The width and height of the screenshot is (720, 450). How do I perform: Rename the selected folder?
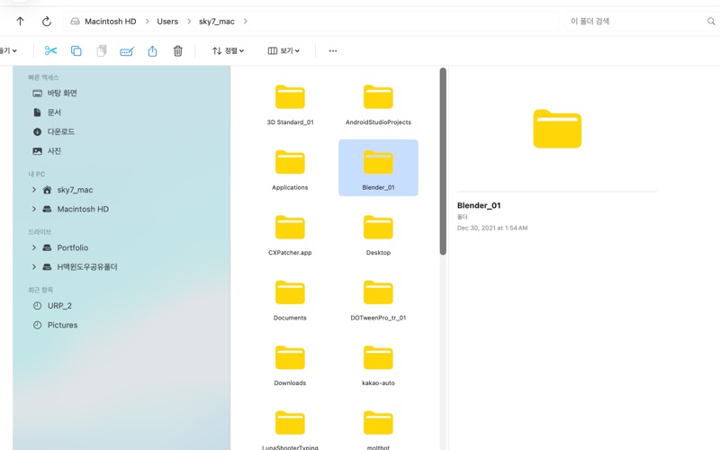point(127,51)
